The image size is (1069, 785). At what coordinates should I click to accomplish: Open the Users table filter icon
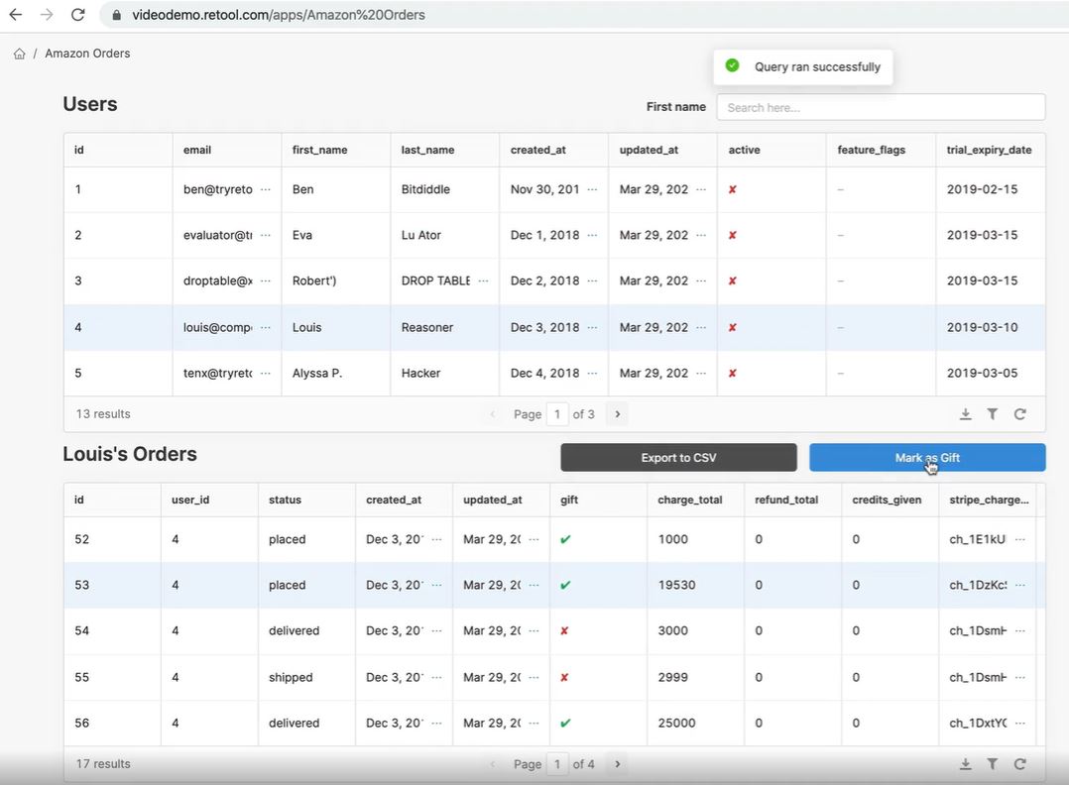pos(992,414)
